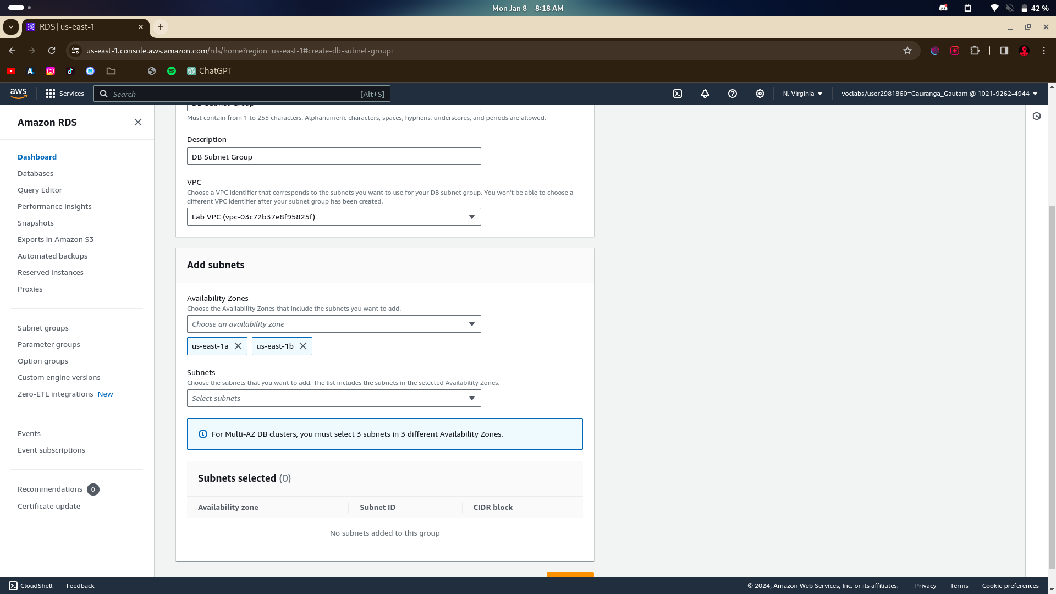Open AWS CloudShell icon in top navbar
Screen dimensions: 1056x594
678,94
